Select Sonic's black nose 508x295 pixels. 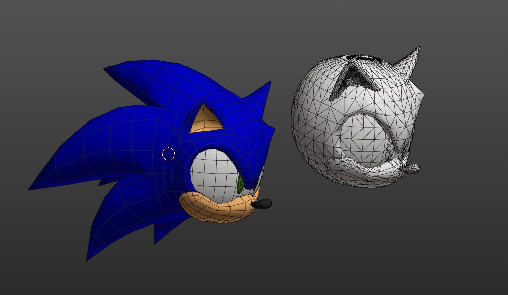point(261,204)
